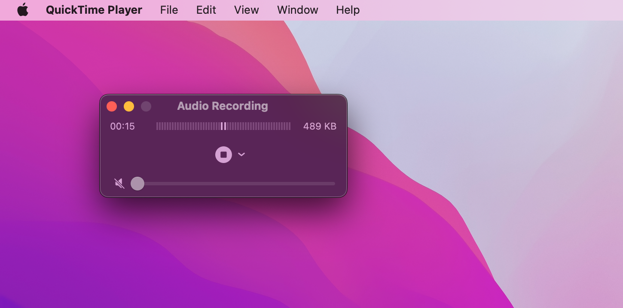Screen dimensions: 623x308
Task: Click along the volume slider track
Action: click(236, 184)
